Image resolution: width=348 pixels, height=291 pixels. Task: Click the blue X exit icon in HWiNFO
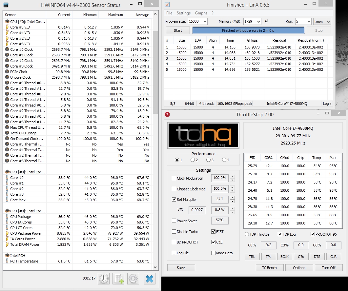149,279
